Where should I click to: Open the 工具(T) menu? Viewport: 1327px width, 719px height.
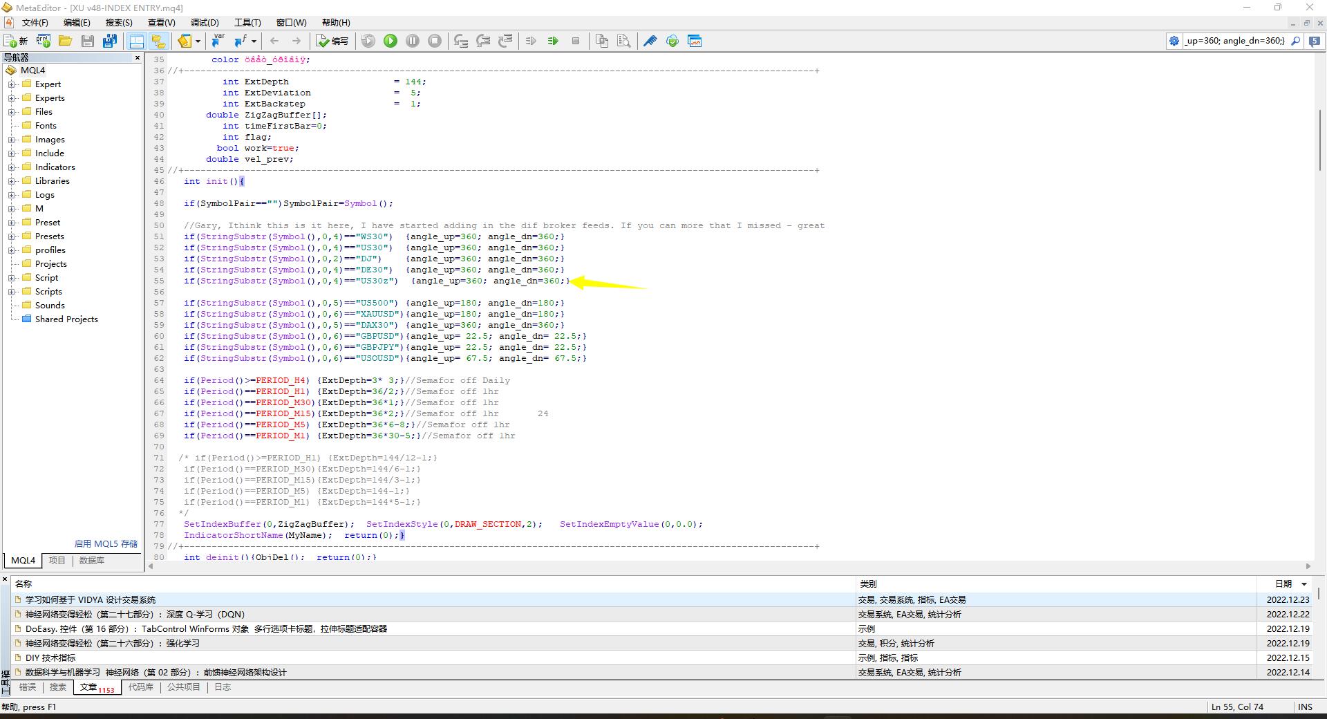coord(247,23)
